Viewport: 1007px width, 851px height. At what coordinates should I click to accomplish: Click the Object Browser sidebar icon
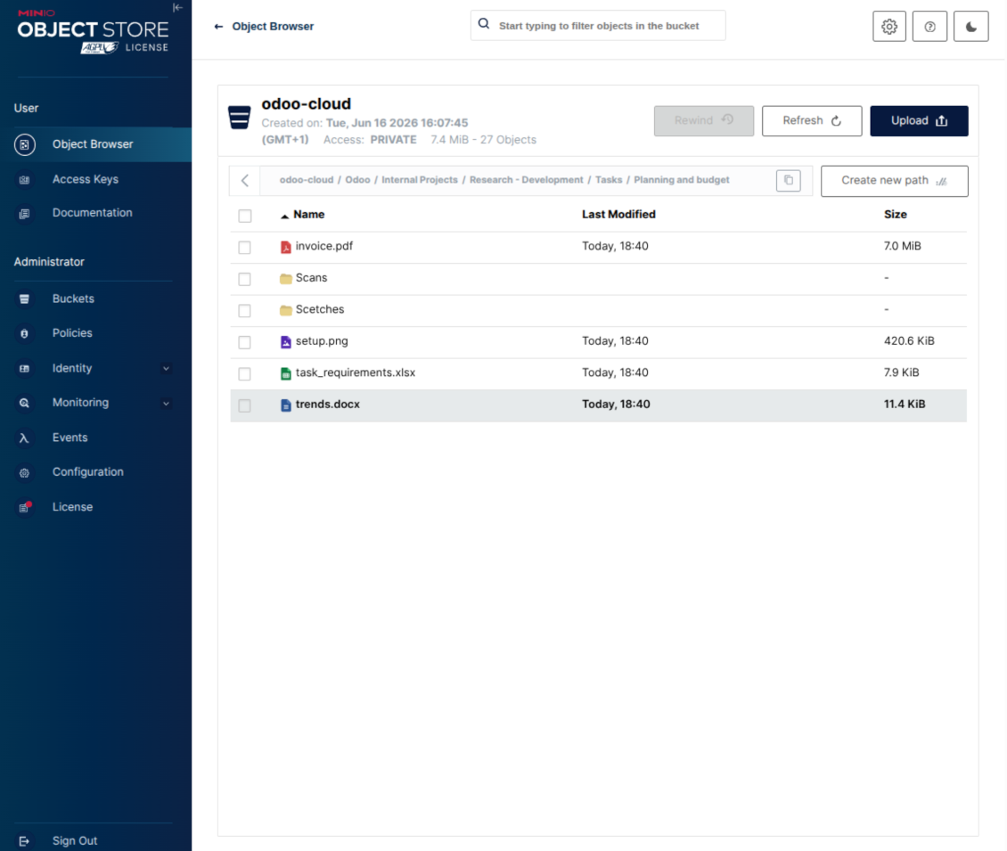coord(24,144)
